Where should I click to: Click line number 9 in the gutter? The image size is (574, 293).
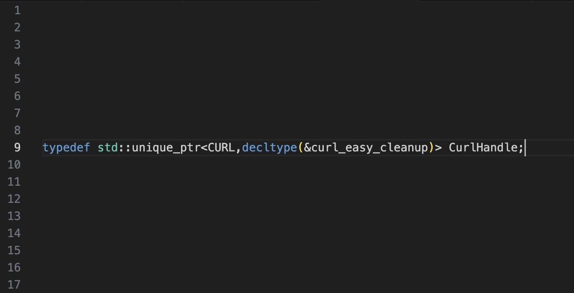[x=17, y=147]
